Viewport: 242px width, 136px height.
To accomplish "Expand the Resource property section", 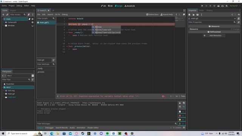I will (x=214, y=29).
